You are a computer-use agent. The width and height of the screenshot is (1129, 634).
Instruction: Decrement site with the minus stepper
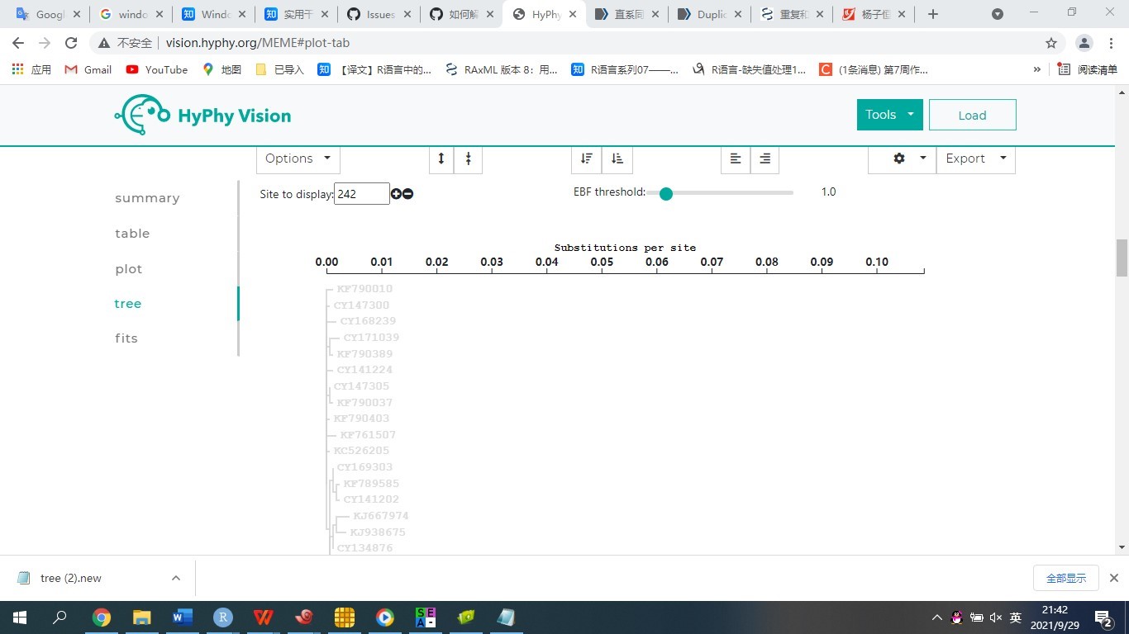[407, 193]
